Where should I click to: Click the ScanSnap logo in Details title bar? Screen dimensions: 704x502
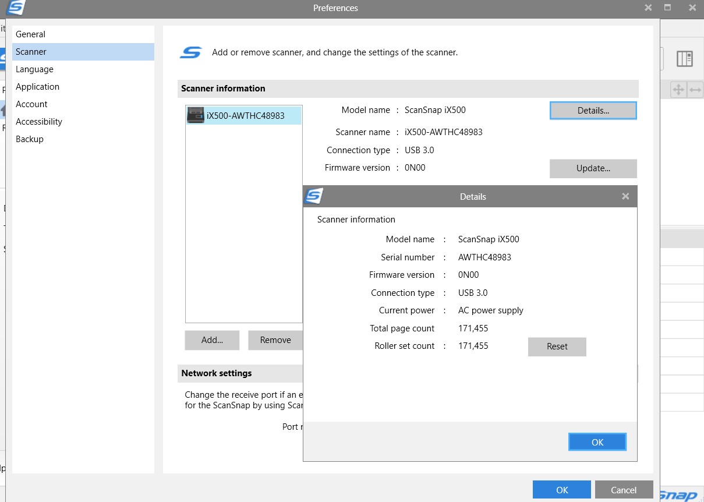[x=314, y=196]
